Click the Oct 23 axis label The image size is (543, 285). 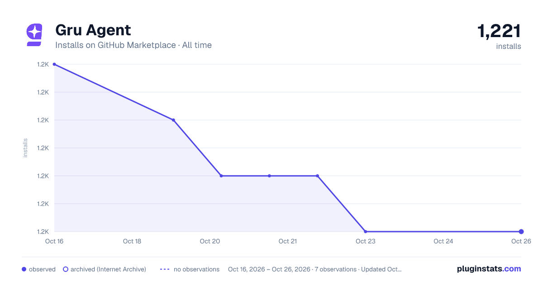366,242
